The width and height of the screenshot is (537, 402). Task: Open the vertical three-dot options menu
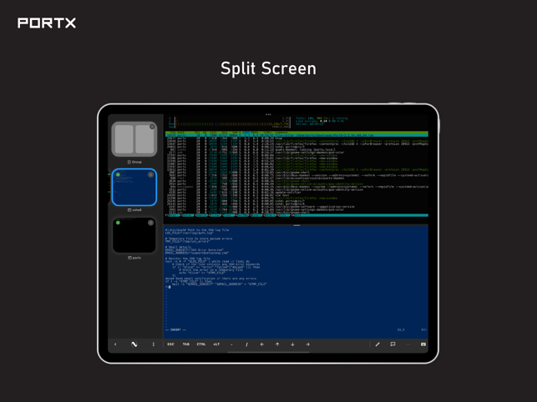[x=153, y=344]
